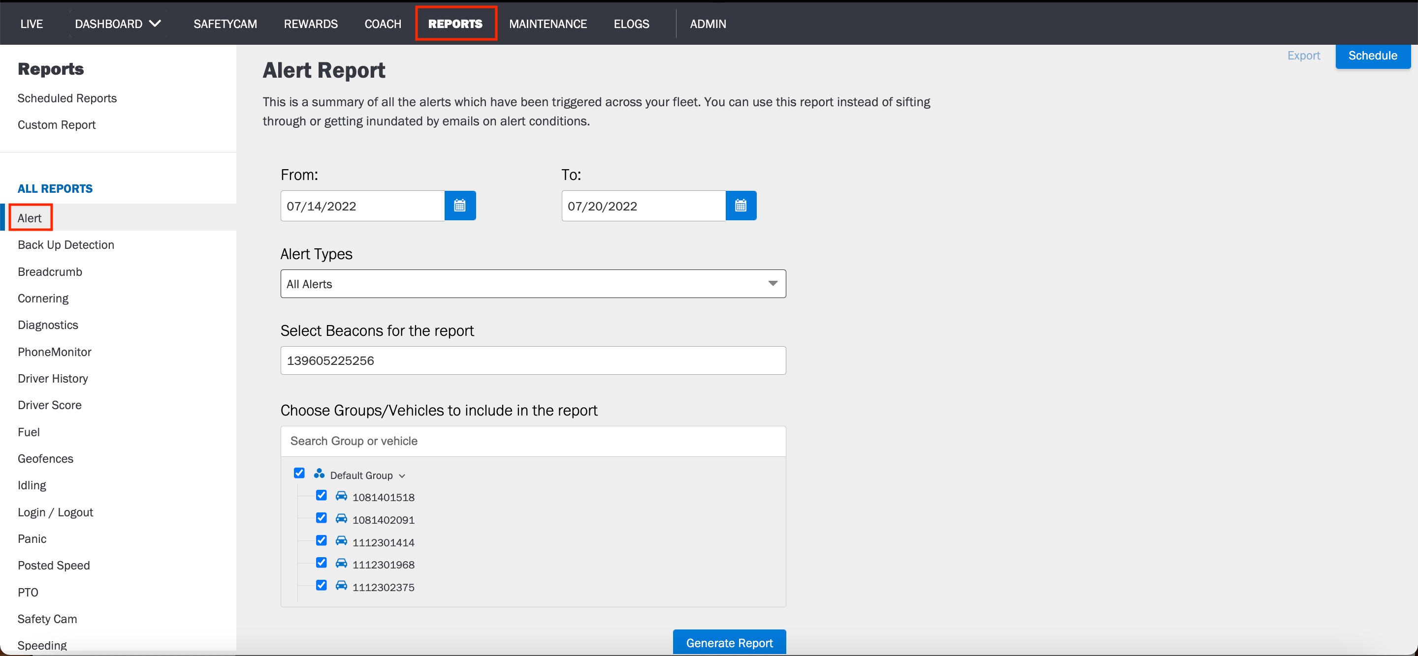This screenshot has height=656, width=1418.
Task: Uncheck the Default Group checkbox
Action: [299, 473]
